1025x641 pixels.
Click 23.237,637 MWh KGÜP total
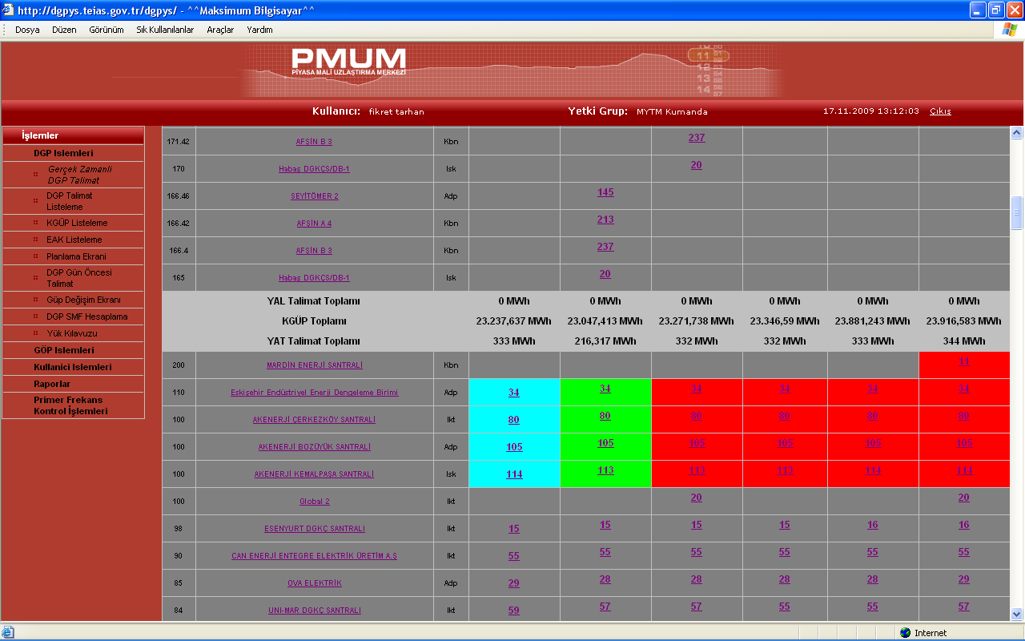tap(514, 321)
